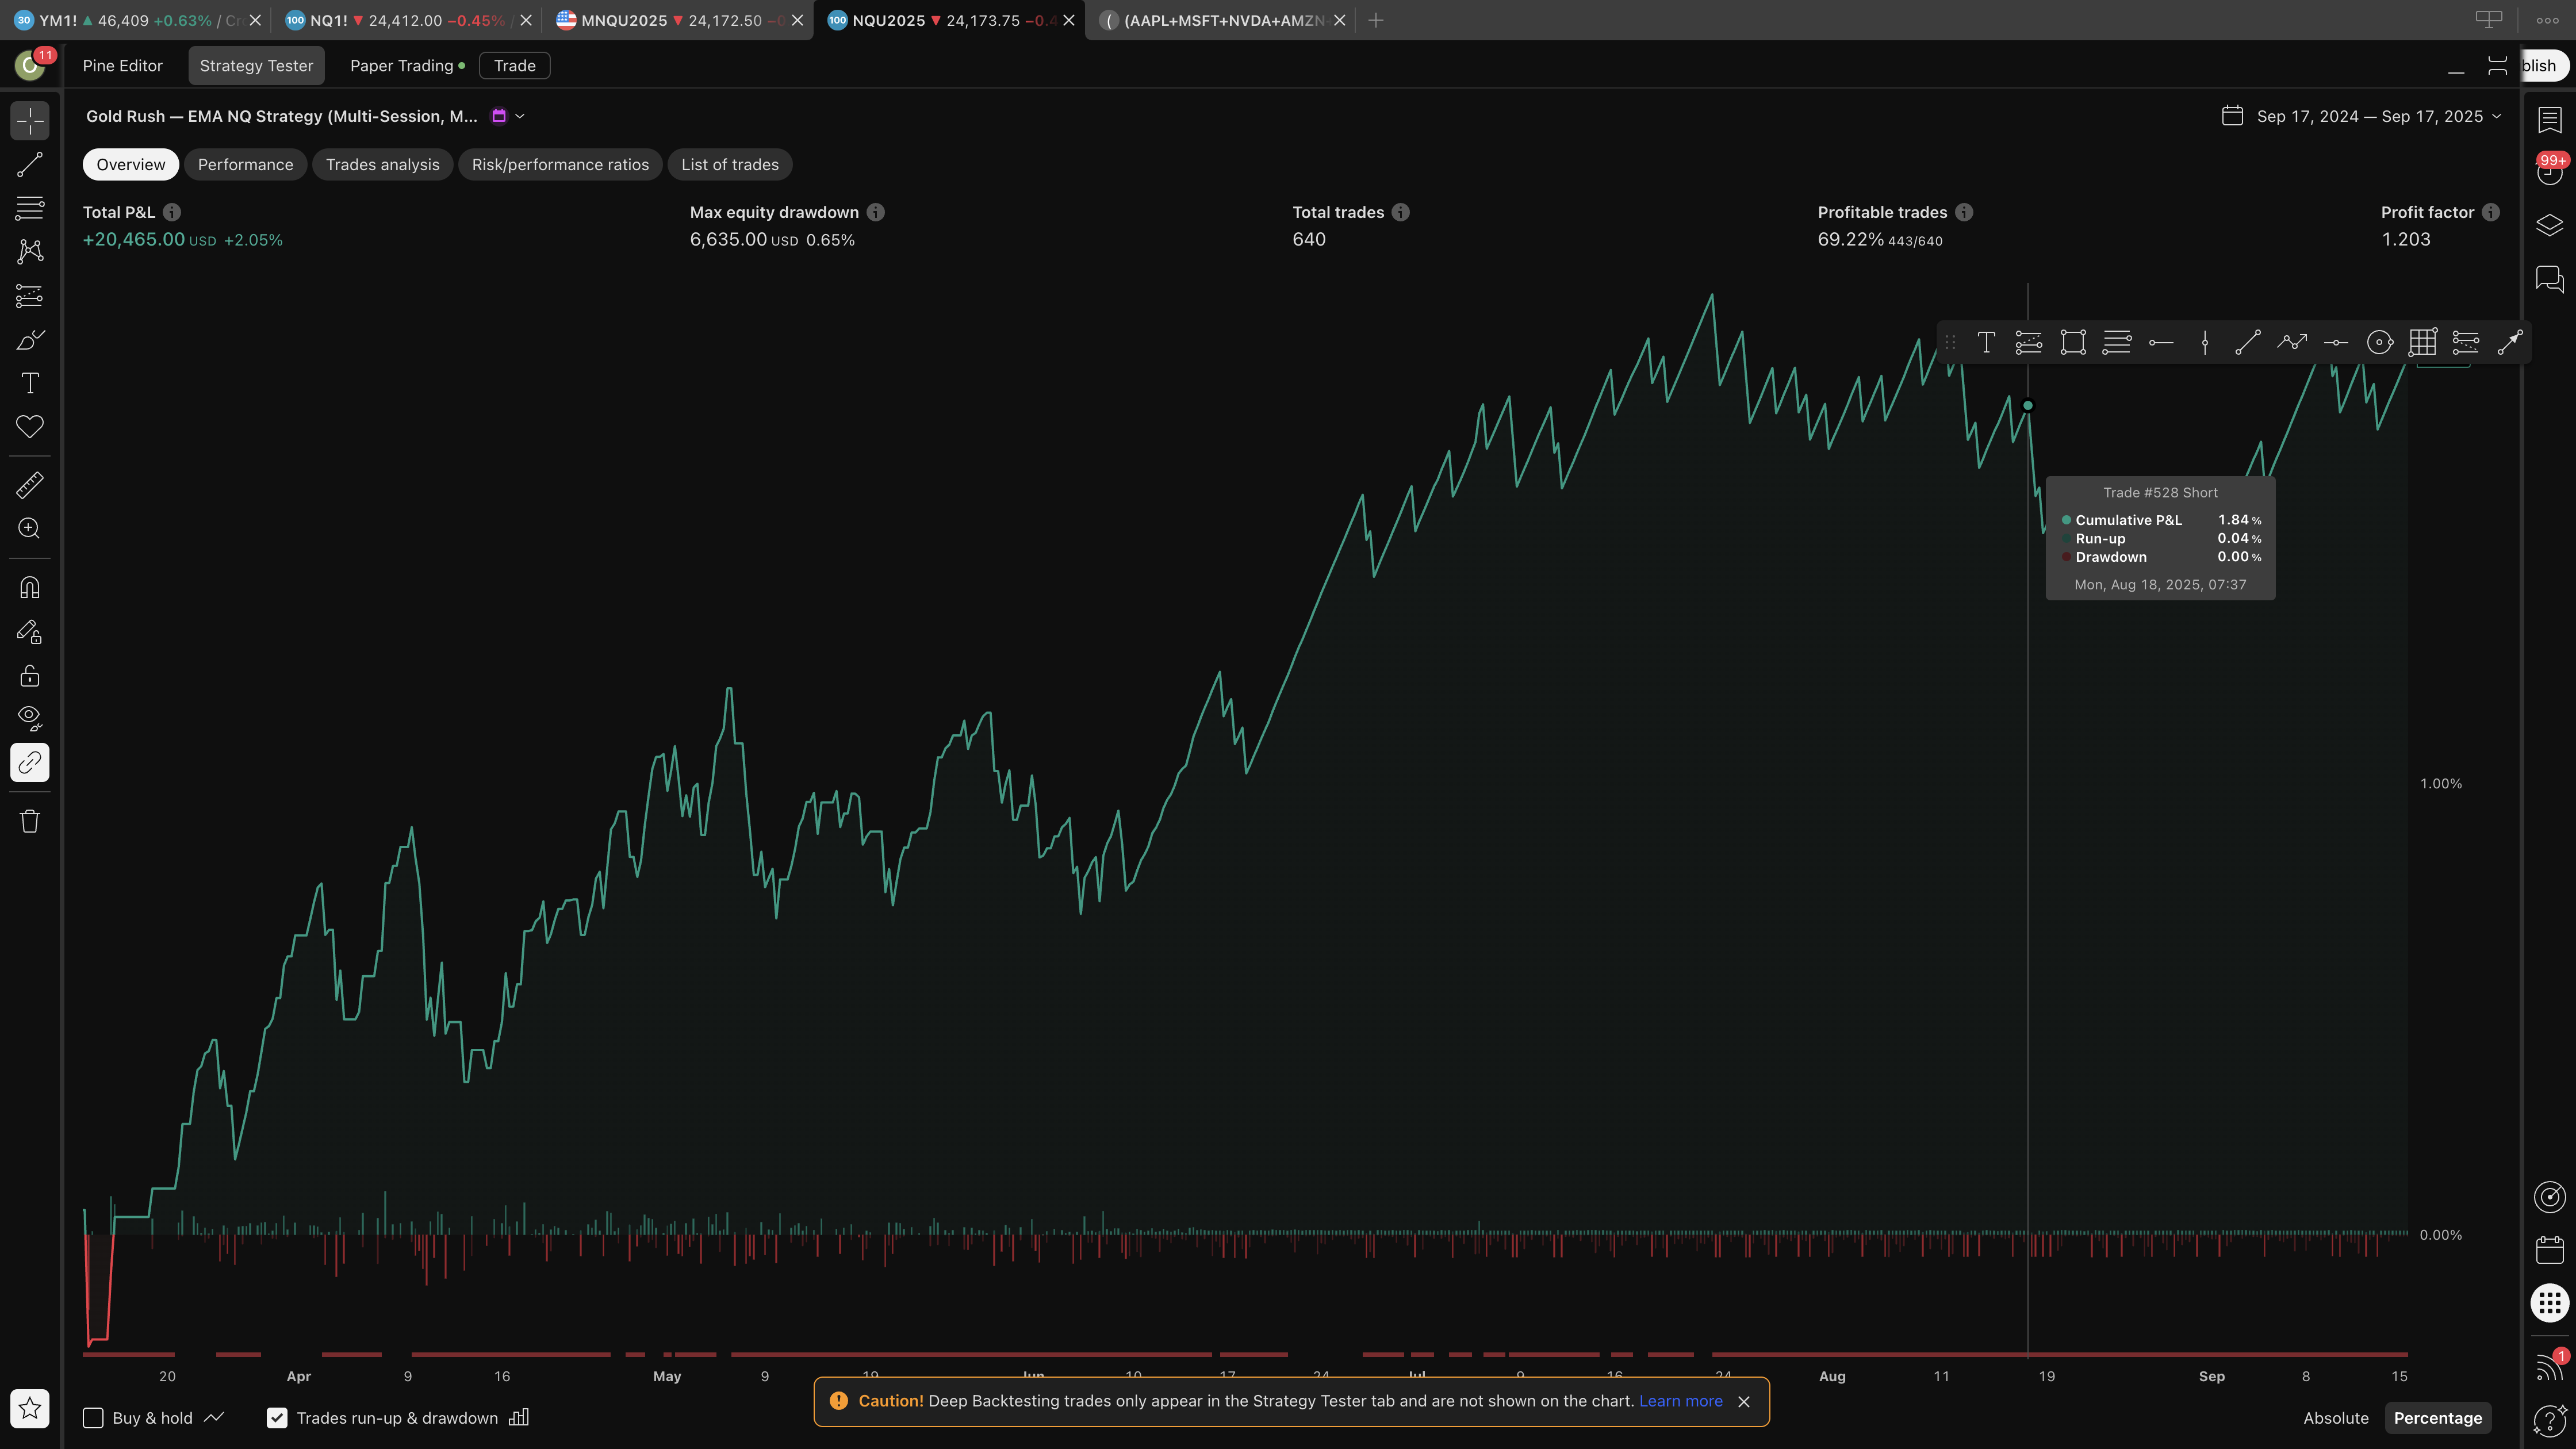Activate the zoom-in magnifier tool

30,528
